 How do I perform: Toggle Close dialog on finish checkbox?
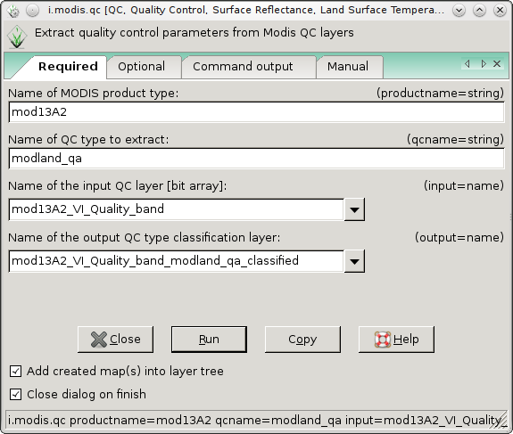(x=15, y=395)
